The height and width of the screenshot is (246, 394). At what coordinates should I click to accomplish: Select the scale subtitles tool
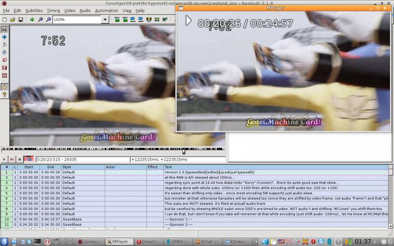[5, 60]
